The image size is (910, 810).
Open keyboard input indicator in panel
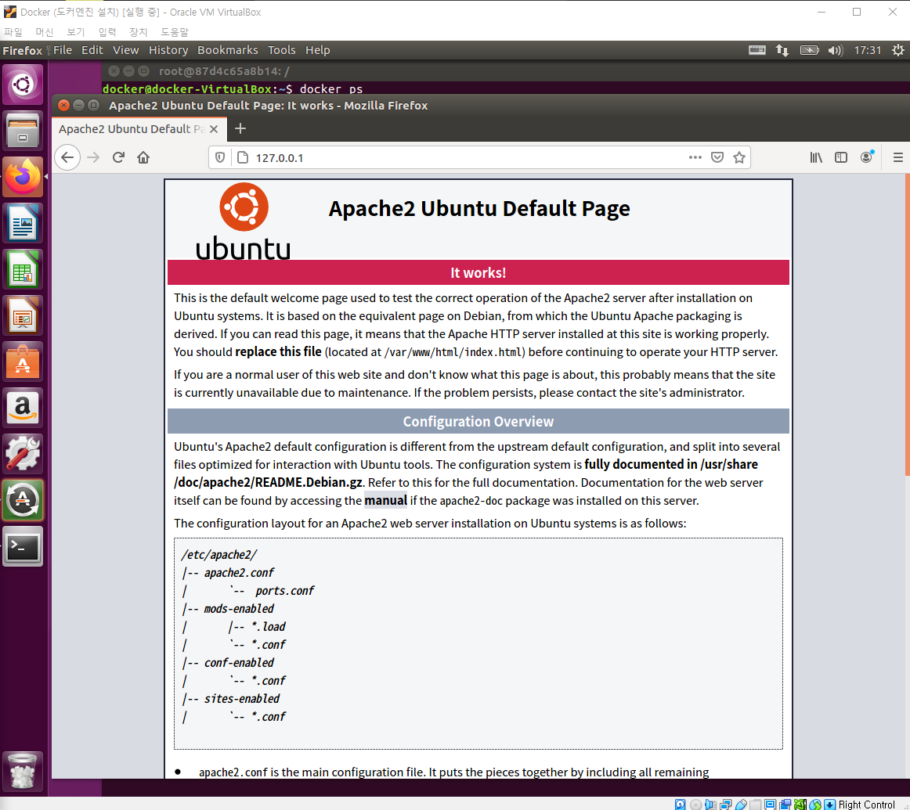(757, 50)
